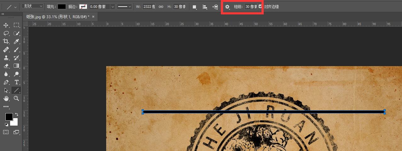
Task: Collapse the toolbox with double-arrow
Action: point(3,14)
